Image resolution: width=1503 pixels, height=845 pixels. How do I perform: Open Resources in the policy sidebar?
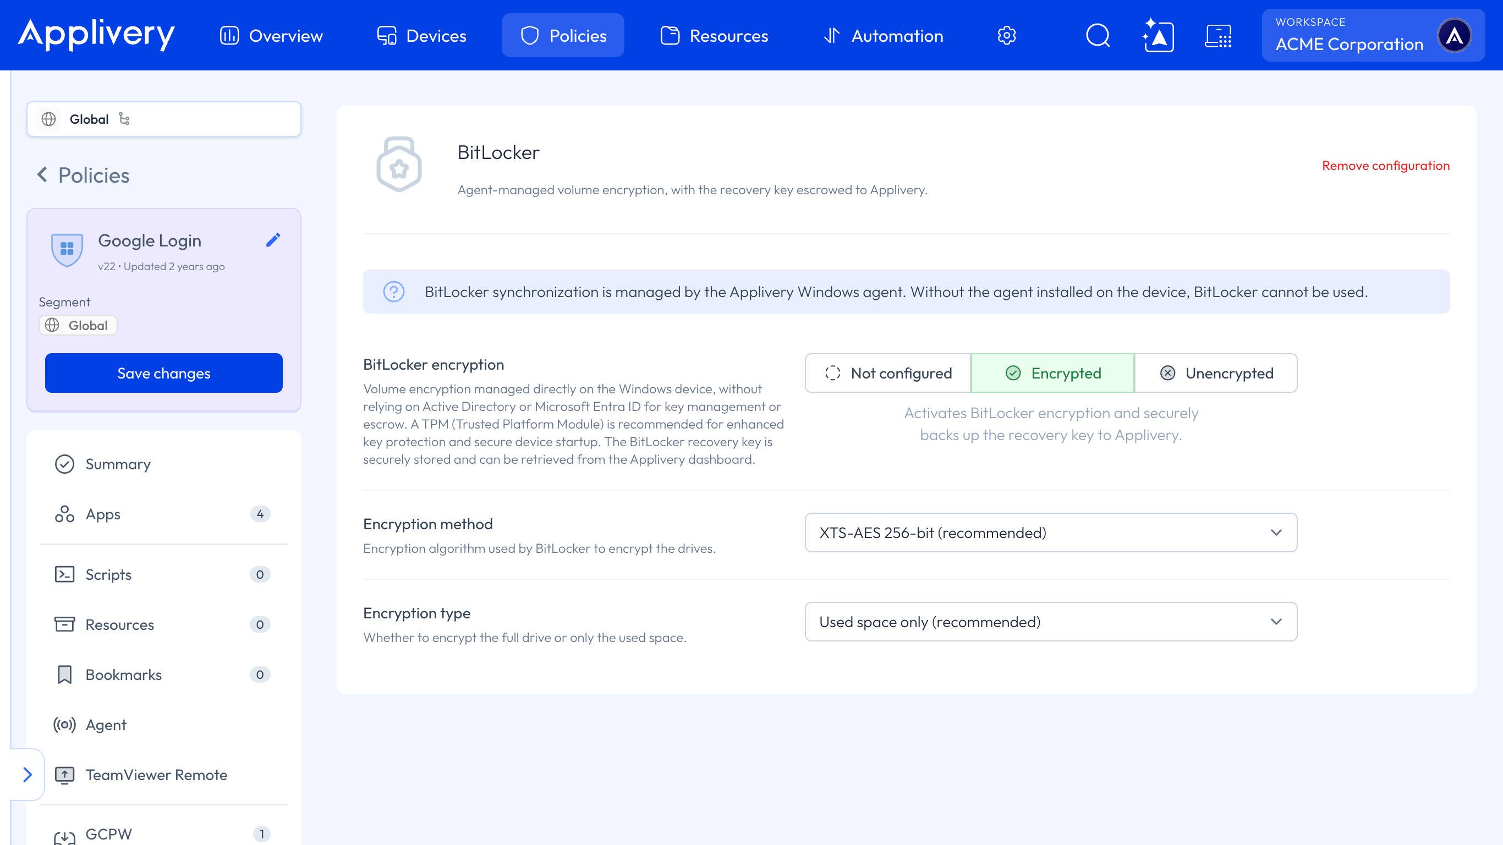pyautogui.click(x=163, y=624)
